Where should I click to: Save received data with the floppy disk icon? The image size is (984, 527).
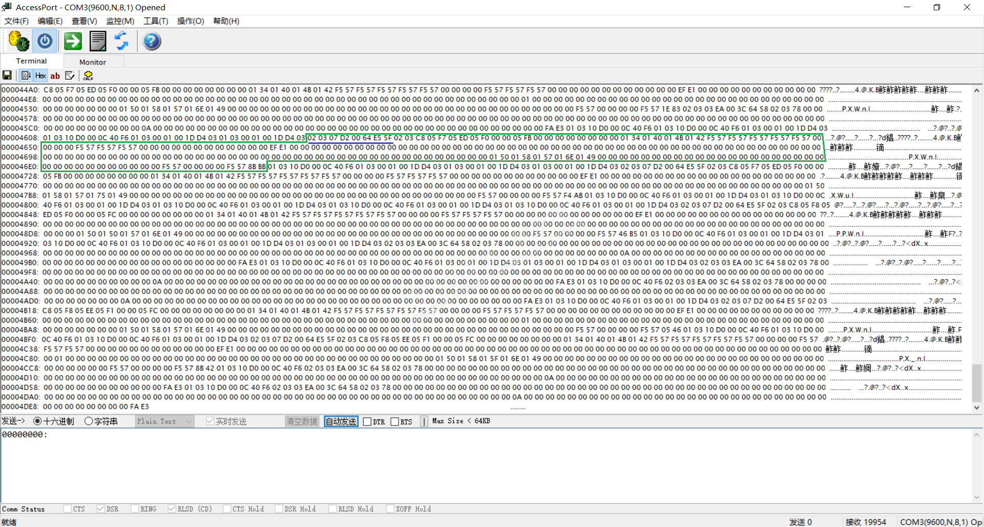pyautogui.click(x=7, y=75)
